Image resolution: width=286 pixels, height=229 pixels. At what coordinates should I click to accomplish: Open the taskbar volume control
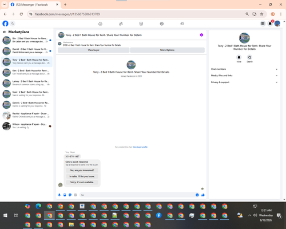(255, 215)
